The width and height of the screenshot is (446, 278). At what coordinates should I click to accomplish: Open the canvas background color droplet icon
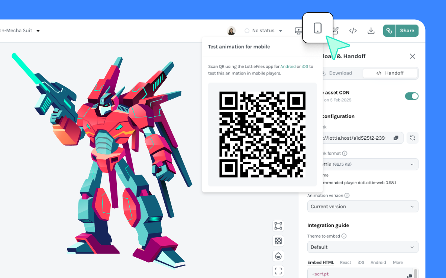pos(278,256)
